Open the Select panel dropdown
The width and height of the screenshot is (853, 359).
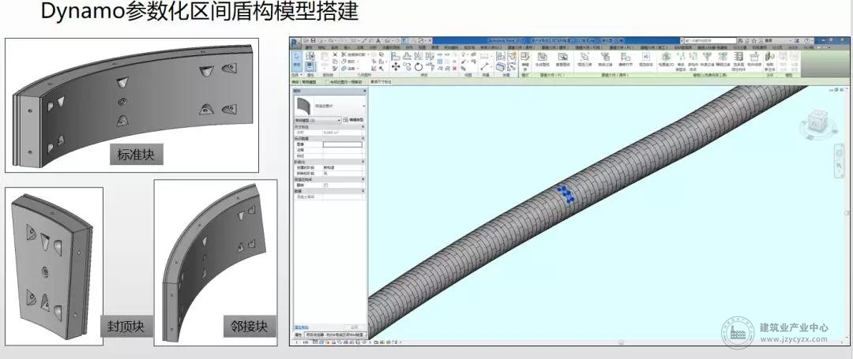[x=297, y=74]
